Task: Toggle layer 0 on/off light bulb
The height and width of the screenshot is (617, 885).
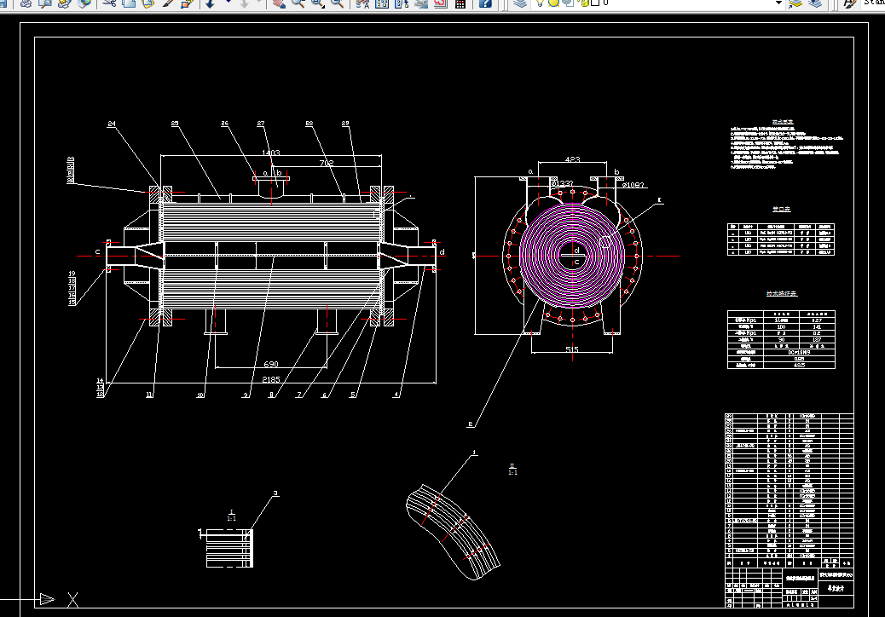Action: [541, 3]
